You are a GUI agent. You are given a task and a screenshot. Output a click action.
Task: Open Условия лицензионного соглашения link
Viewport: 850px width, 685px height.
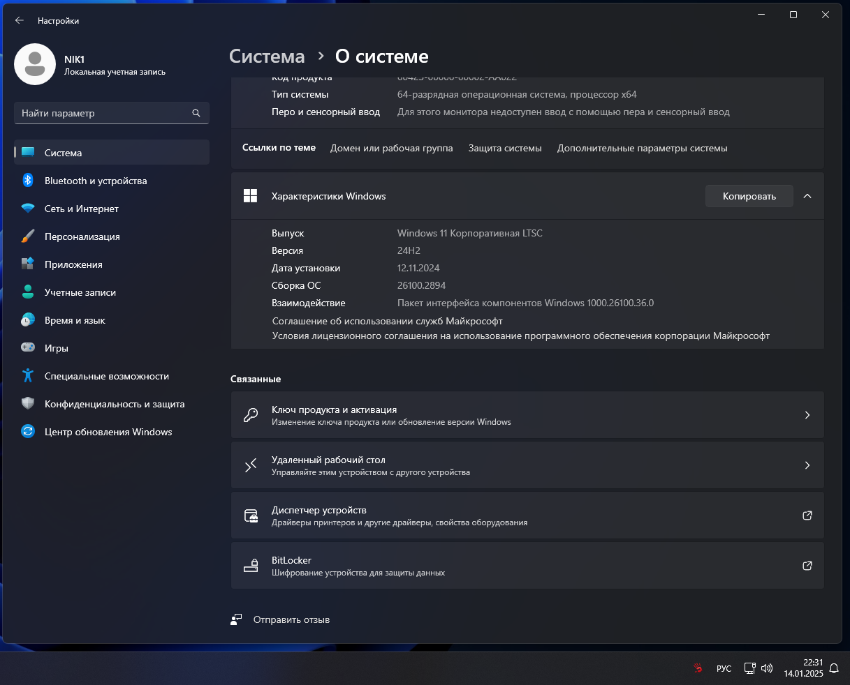click(x=520, y=336)
